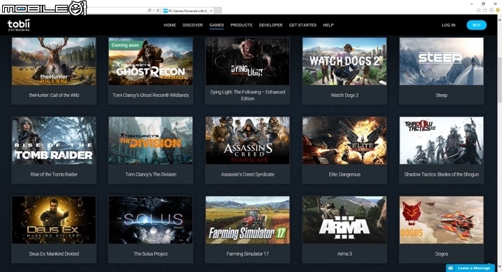This screenshot has height=272, width=502.
Task: Click 'Shadow Tactics: Blades of the Shogun' caption
Action: tap(441, 174)
